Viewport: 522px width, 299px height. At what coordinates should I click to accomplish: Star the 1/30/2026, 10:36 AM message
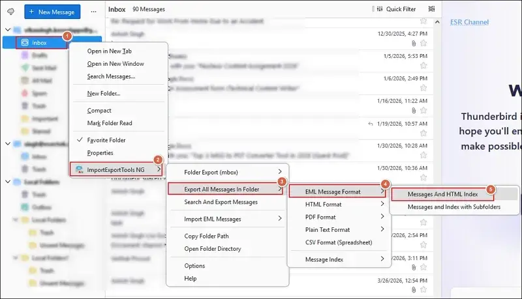point(423,177)
